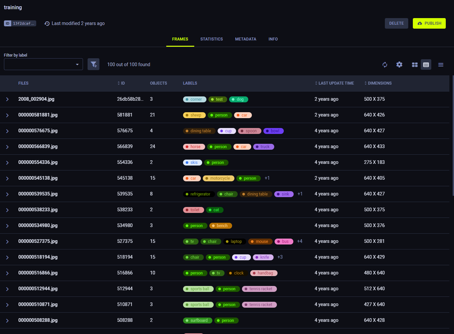Open the advanced filter funnel icon
This screenshot has width=454, height=334.
pyautogui.click(x=93, y=64)
